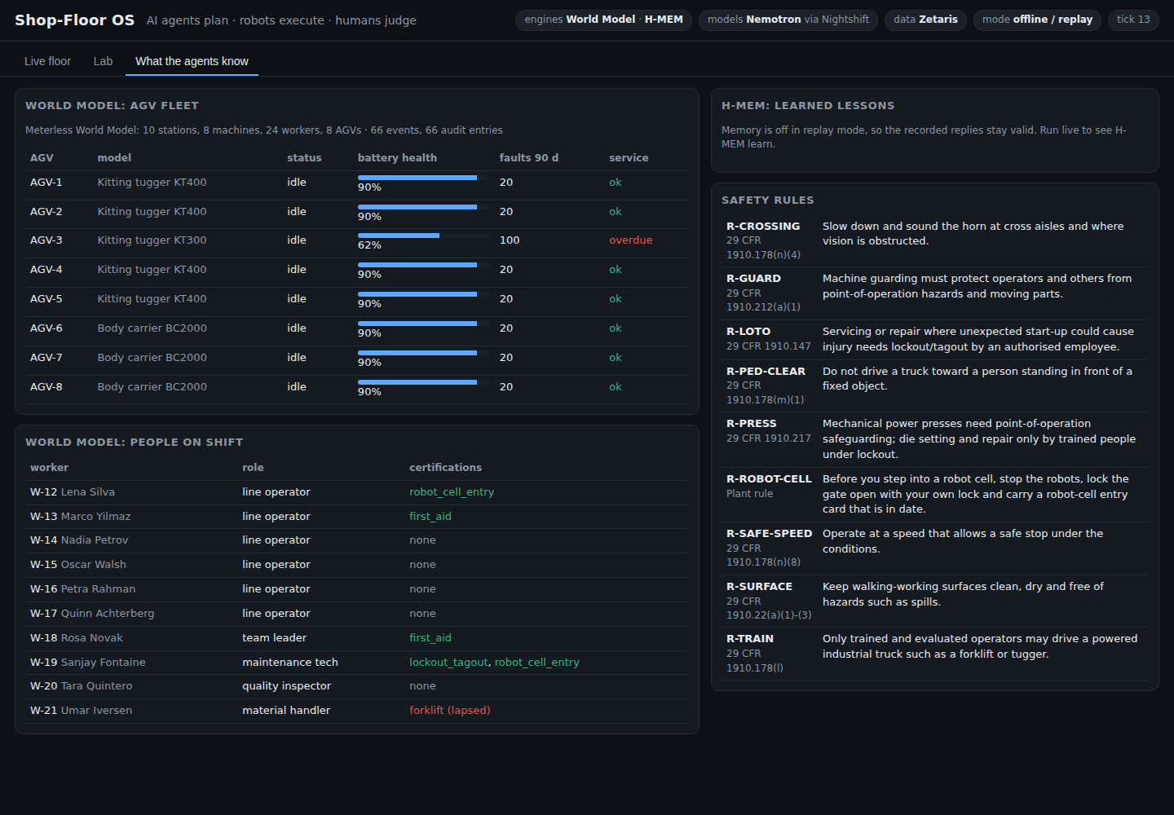Viewport: 1174px width, 815px height.
Task: Open the Lab tab
Action: click(x=103, y=61)
